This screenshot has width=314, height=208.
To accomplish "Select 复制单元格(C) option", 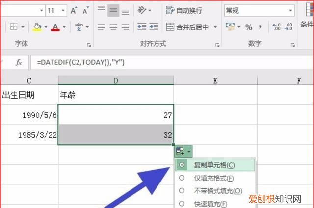I will click(x=215, y=165).
